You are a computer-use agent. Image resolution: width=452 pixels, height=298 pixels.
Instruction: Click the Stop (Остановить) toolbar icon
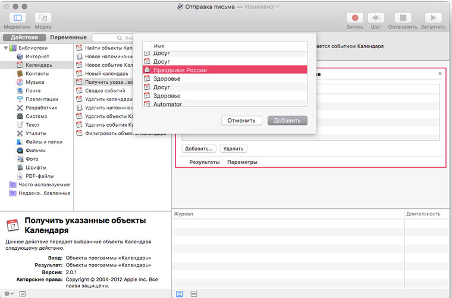pos(402,18)
